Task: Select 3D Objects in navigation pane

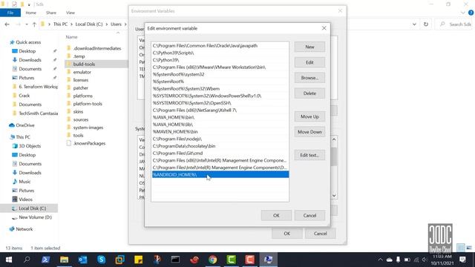Action: (30, 146)
